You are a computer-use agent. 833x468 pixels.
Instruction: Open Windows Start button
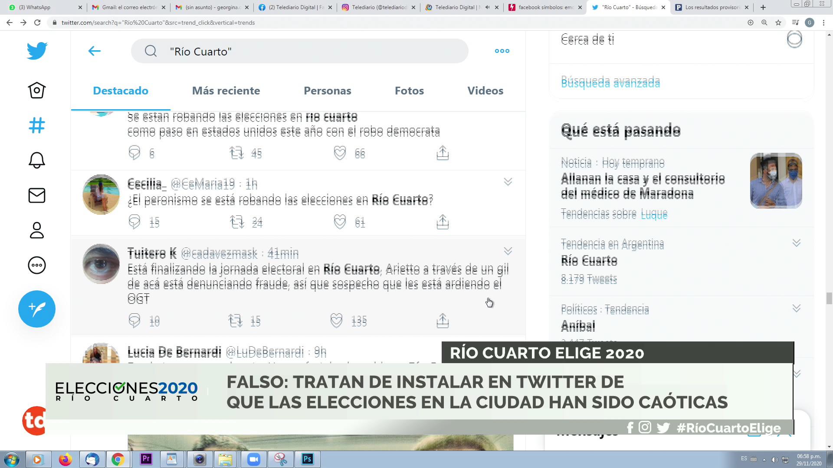[x=11, y=459]
